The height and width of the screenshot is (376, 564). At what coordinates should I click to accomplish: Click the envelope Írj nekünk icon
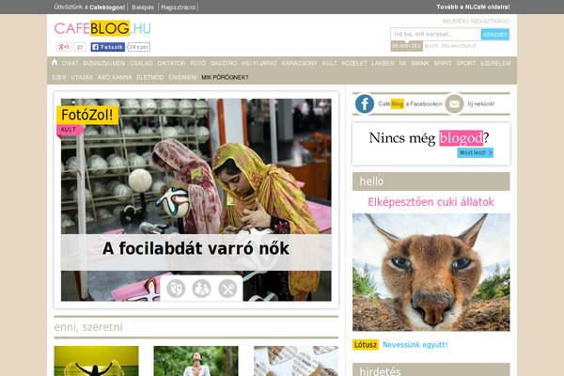pyautogui.click(x=454, y=103)
